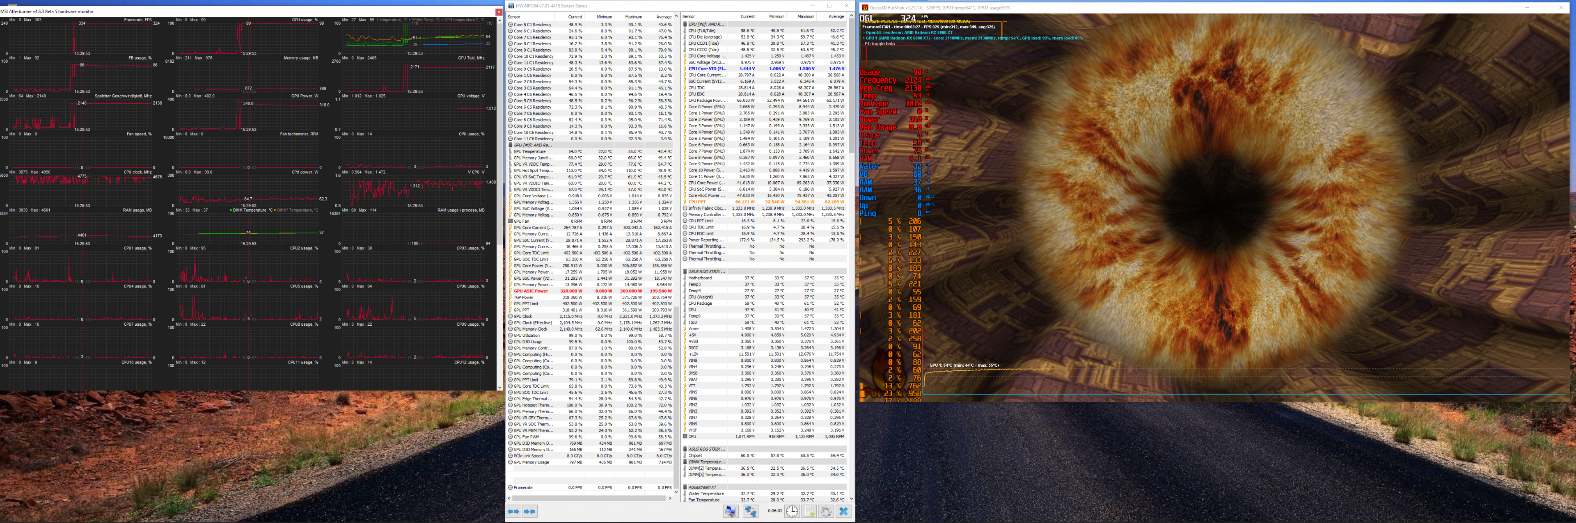Collapse the GPU [#0]: AMD Ra... sensor group
The height and width of the screenshot is (523, 1576).
tap(532, 145)
